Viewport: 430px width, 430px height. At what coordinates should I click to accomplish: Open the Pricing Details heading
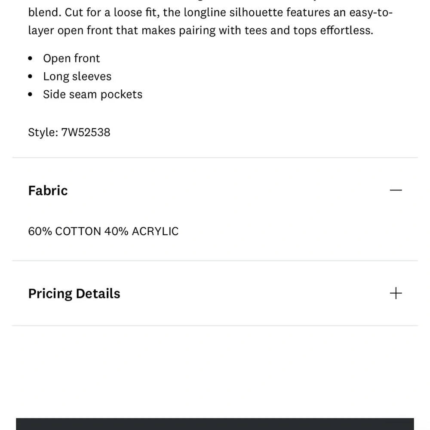click(x=74, y=294)
